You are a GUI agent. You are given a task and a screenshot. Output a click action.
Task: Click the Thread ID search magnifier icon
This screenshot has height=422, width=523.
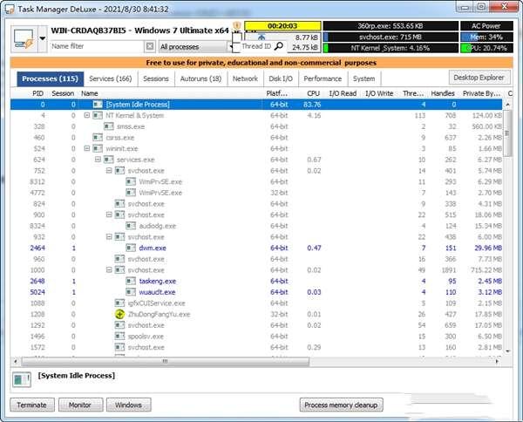click(279, 46)
